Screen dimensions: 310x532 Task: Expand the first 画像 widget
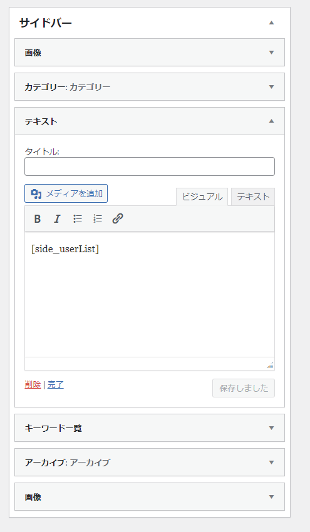click(x=150, y=52)
